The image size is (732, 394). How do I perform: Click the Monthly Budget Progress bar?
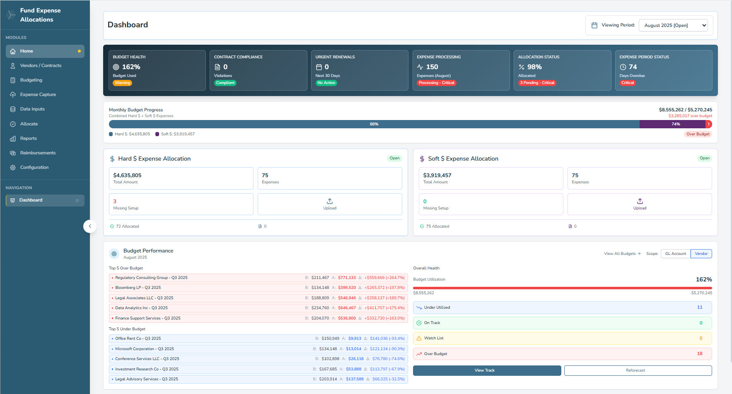coord(374,124)
